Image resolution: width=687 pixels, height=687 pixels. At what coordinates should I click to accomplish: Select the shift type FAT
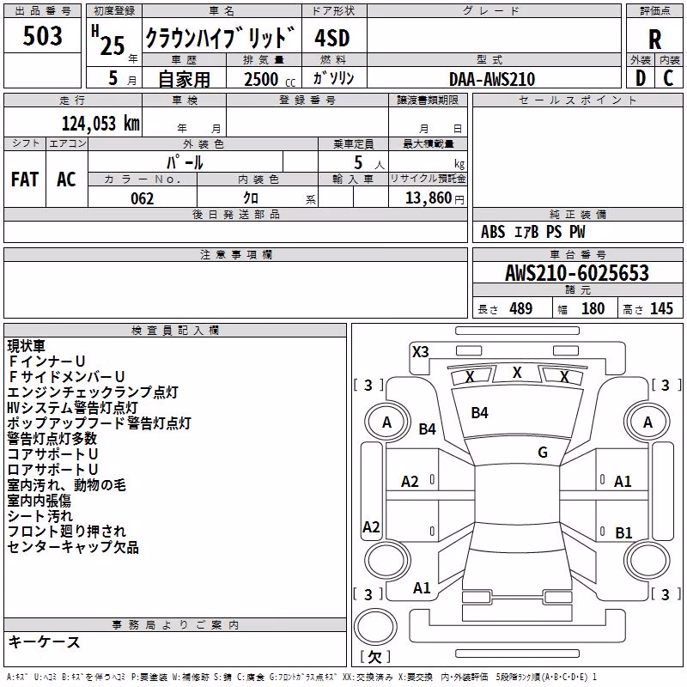pyautogui.click(x=25, y=179)
